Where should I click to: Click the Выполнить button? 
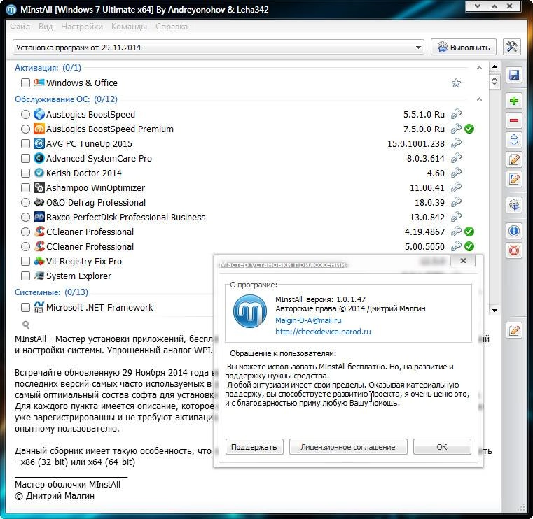(x=464, y=47)
